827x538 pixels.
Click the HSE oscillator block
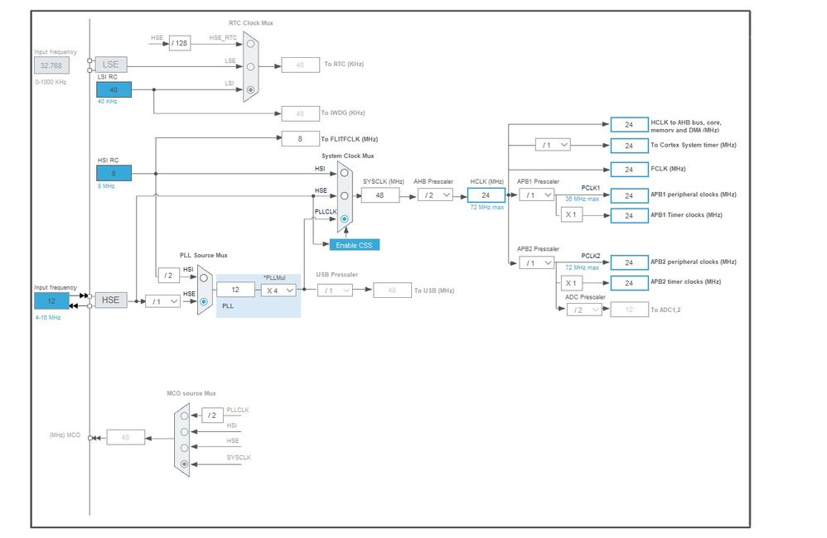pos(111,300)
